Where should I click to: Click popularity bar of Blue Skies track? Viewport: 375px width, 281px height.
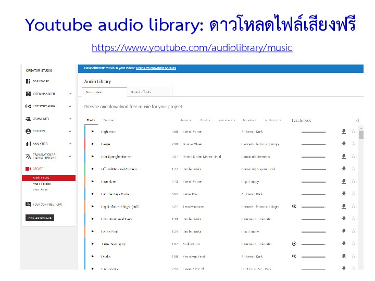pos(314,182)
